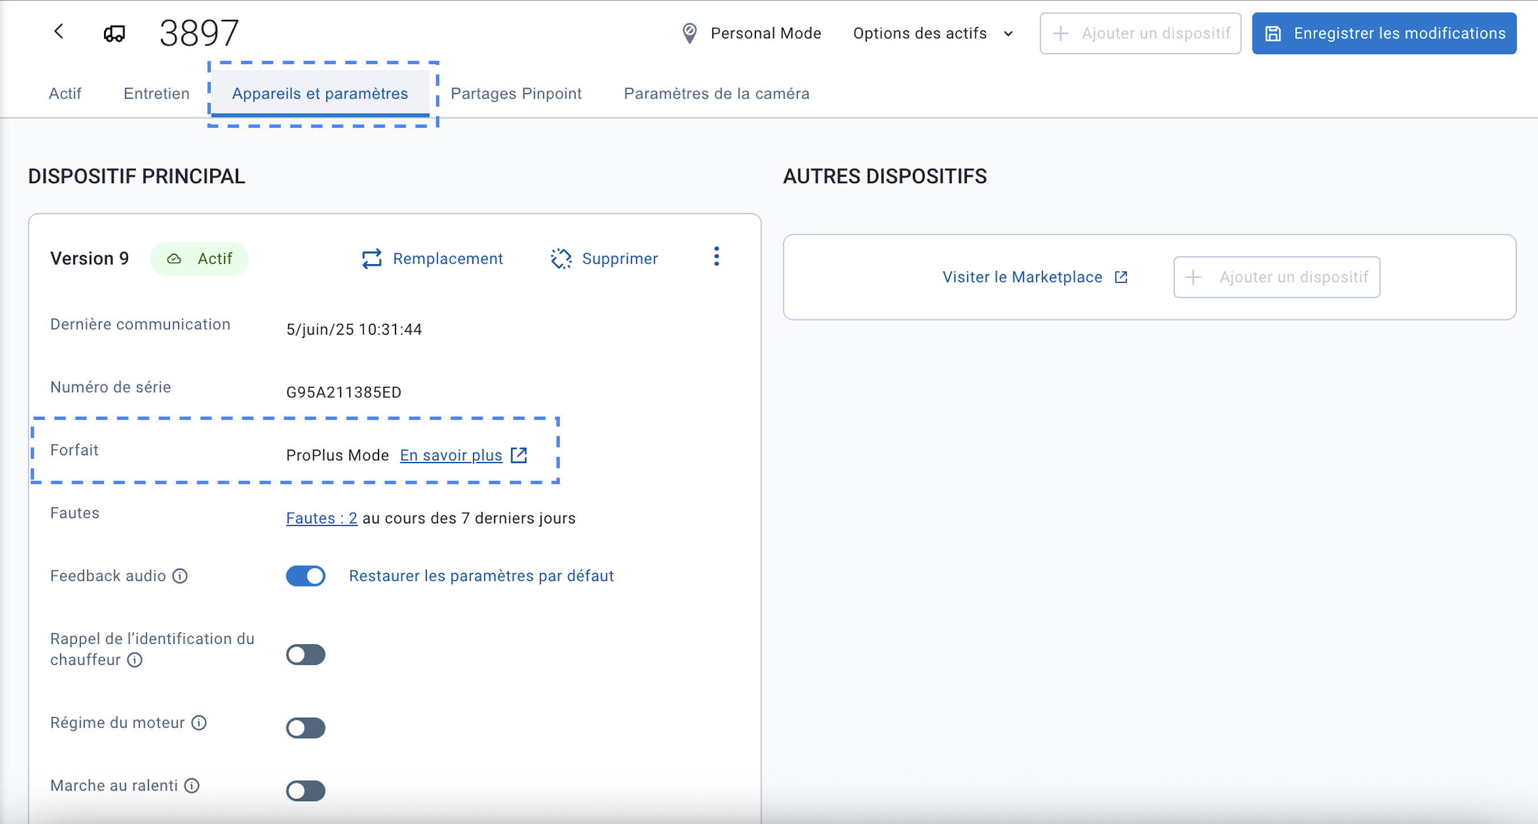Click Restaurer les paramètres par défaut

click(481, 576)
